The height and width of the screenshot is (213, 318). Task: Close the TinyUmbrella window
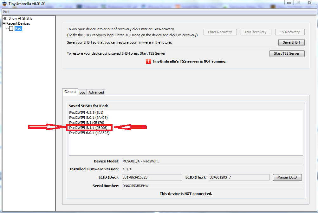pyautogui.click(x=309, y=3)
